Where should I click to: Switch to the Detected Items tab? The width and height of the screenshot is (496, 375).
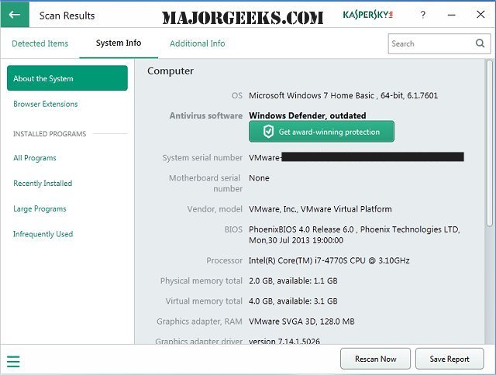pos(40,43)
